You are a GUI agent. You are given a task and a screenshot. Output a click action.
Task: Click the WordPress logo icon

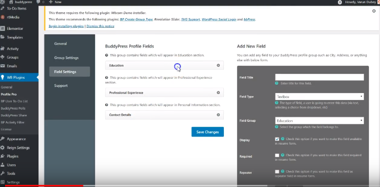[x=2, y=2]
